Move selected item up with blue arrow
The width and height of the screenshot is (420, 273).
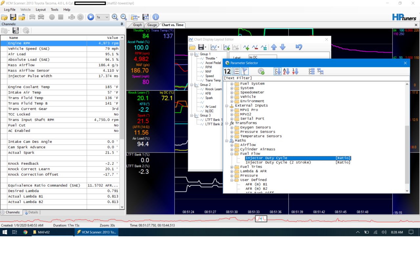[274, 48]
